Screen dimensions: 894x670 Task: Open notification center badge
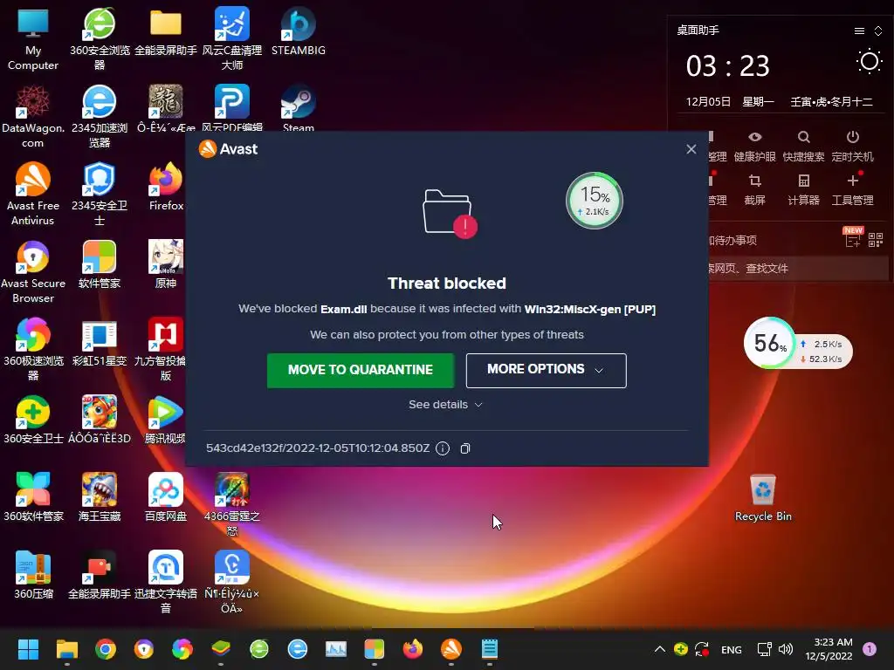coord(869,649)
